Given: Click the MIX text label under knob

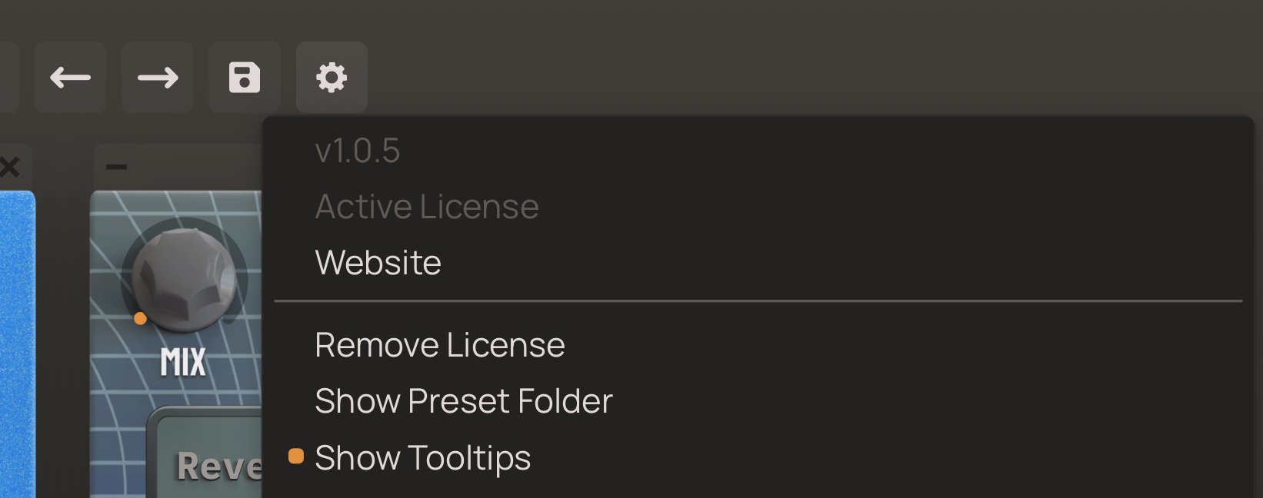Looking at the screenshot, I should 183,362.
